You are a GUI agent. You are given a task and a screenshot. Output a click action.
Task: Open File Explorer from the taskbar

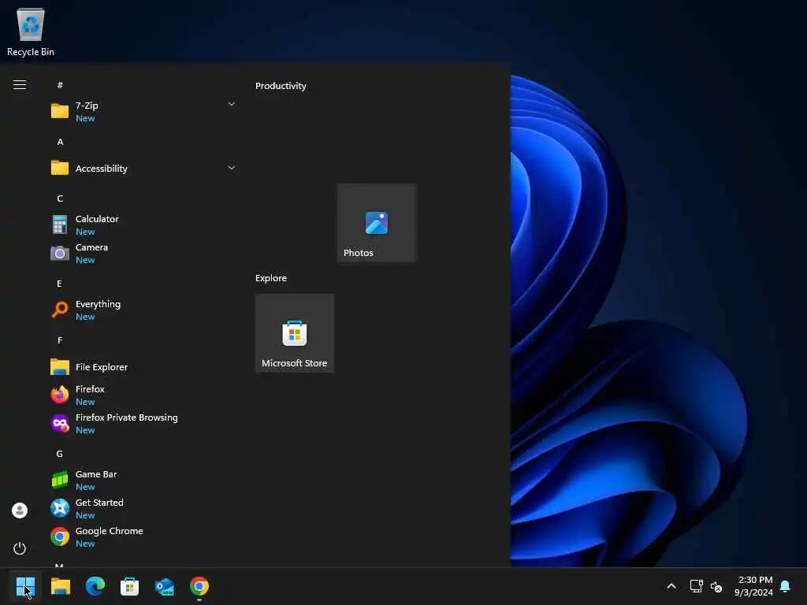(x=60, y=586)
